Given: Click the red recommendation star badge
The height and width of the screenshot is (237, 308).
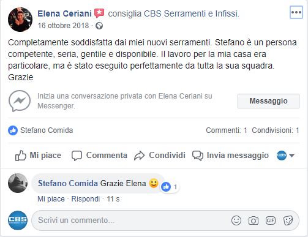Looking at the screenshot, I should click(99, 13).
